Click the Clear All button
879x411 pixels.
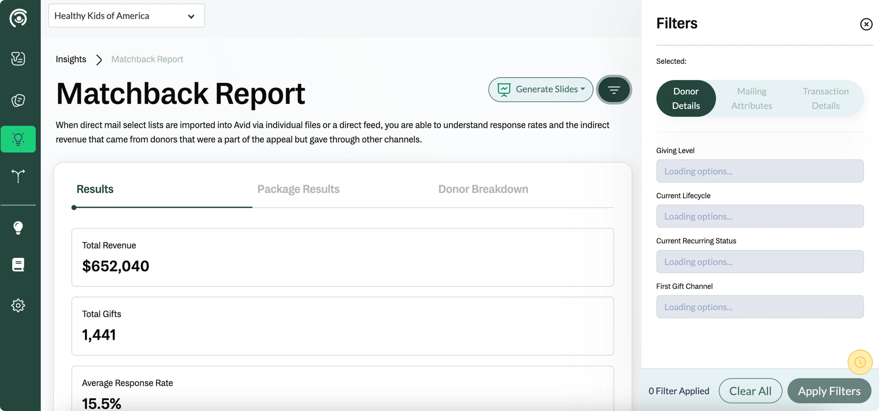coord(750,391)
